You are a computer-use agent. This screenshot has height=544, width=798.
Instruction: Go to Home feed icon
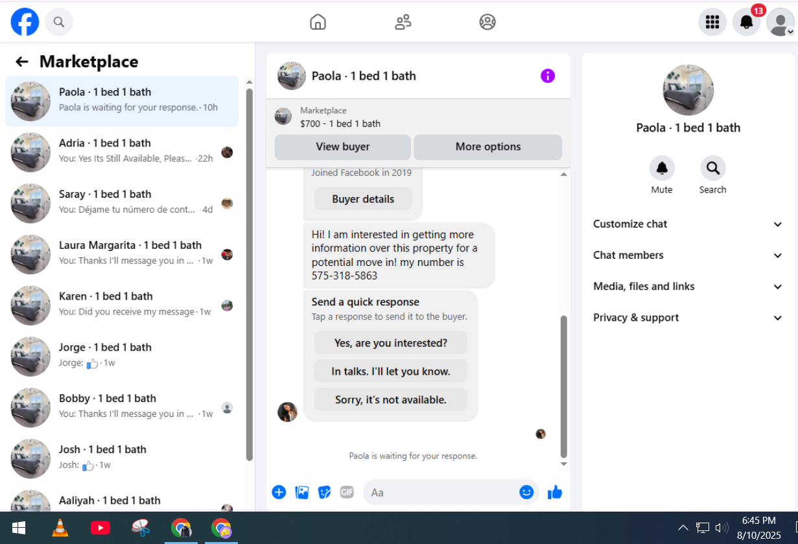(x=318, y=23)
